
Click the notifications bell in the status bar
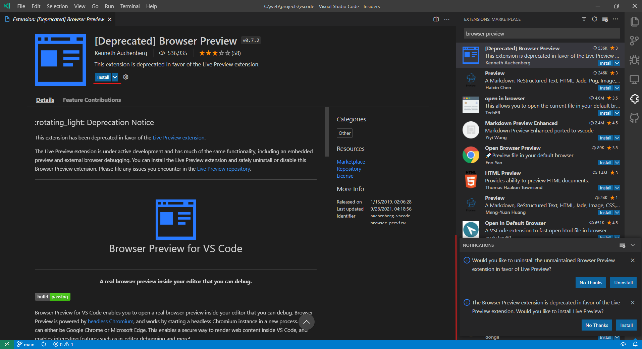[635, 344]
